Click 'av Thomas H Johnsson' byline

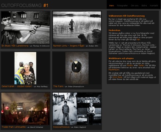pos(40,46)
